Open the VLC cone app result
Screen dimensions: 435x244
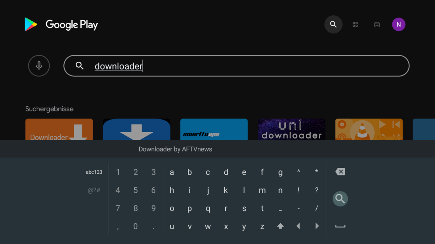click(369, 129)
